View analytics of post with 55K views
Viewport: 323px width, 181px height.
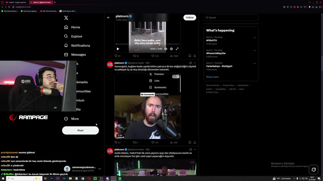[x=174, y=142]
